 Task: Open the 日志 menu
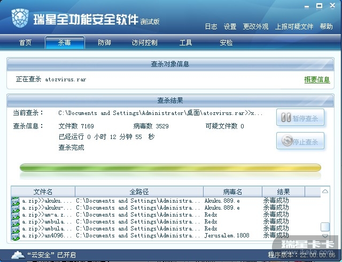pyautogui.click(x=211, y=26)
